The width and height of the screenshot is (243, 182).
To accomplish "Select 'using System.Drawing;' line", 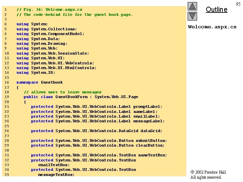I will click(x=42, y=43).
